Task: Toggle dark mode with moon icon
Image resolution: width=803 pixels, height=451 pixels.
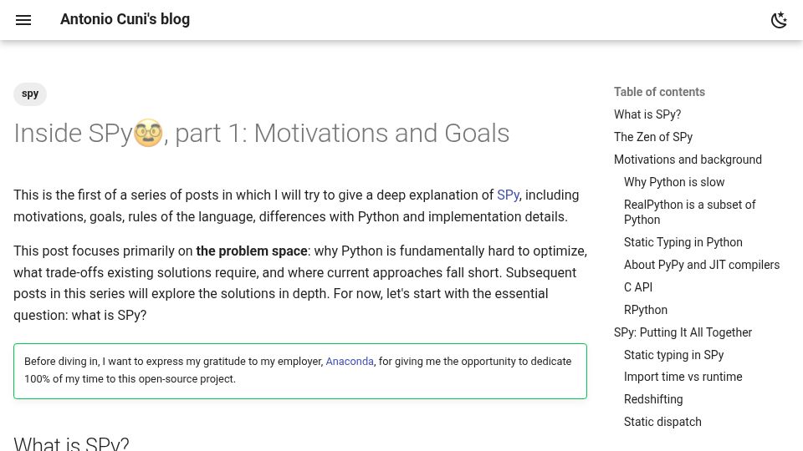Action: (779, 20)
